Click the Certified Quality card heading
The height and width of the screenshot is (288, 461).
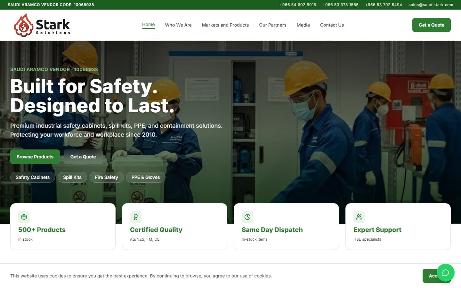click(156, 230)
